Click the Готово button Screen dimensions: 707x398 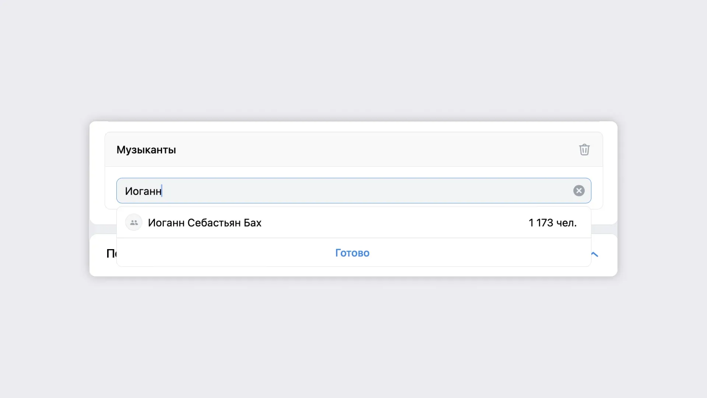[352, 253]
